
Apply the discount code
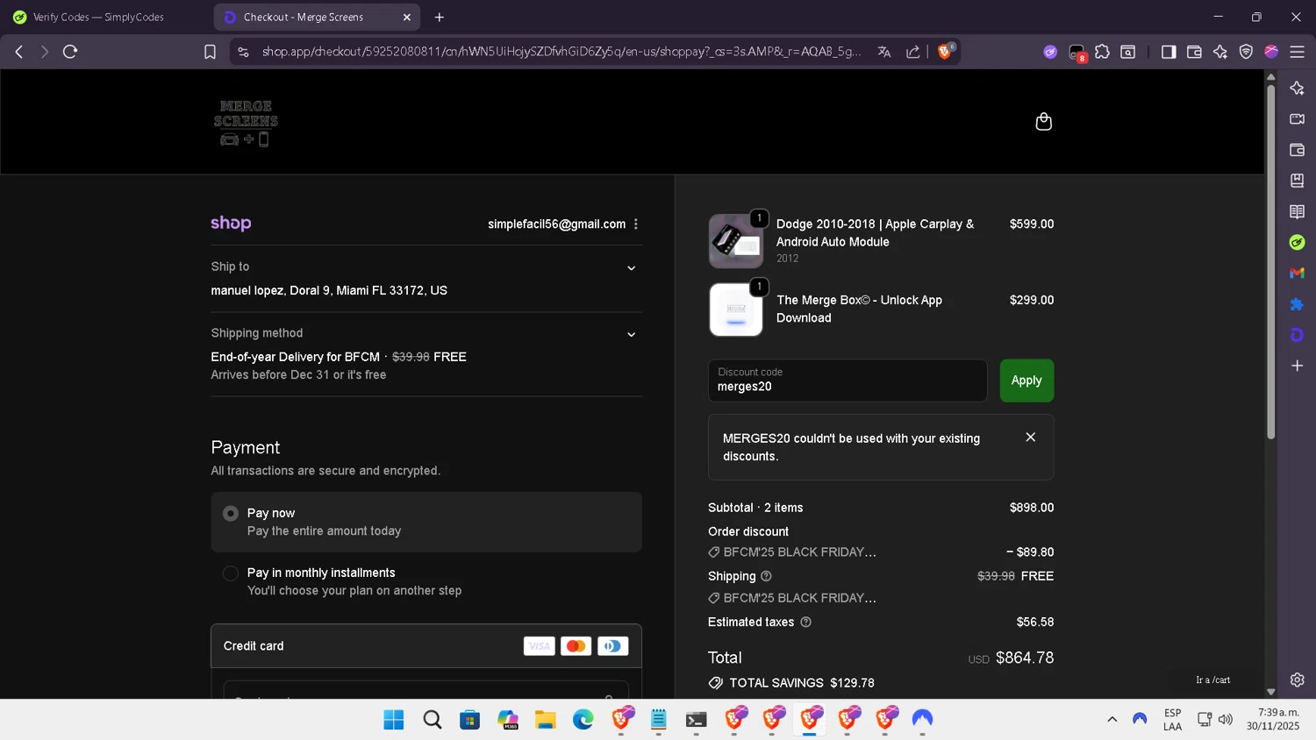point(1026,381)
